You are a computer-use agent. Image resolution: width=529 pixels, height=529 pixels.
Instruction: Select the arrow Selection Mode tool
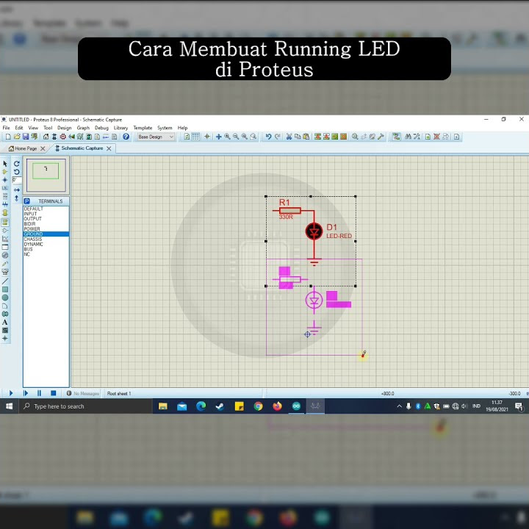5,164
